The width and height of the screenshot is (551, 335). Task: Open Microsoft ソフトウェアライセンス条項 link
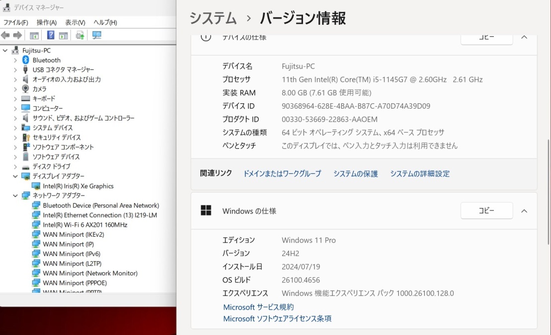coord(277,319)
